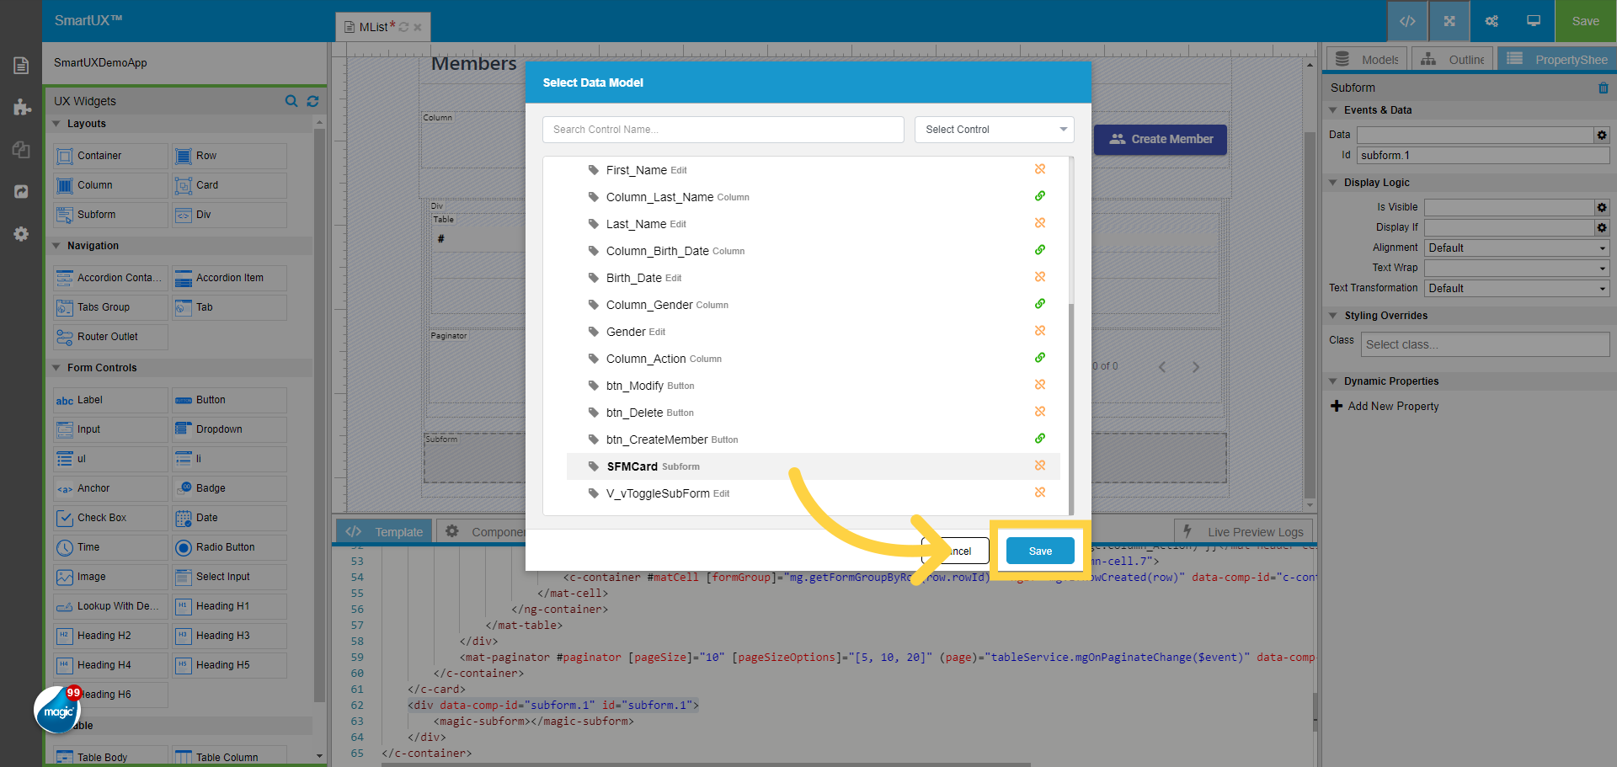
Task: Click the copy pages icon in left sidebar
Action: tap(21, 150)
